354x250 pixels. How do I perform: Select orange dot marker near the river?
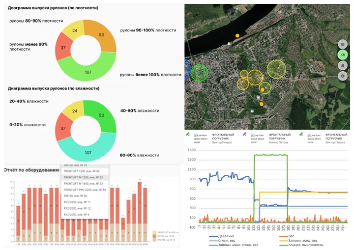point(237,36)
